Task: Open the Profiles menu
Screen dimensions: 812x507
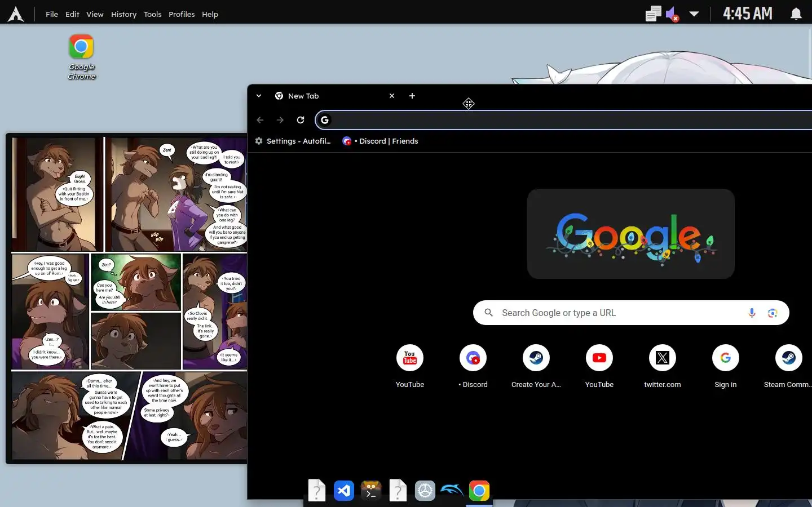Action: [182, 14]
